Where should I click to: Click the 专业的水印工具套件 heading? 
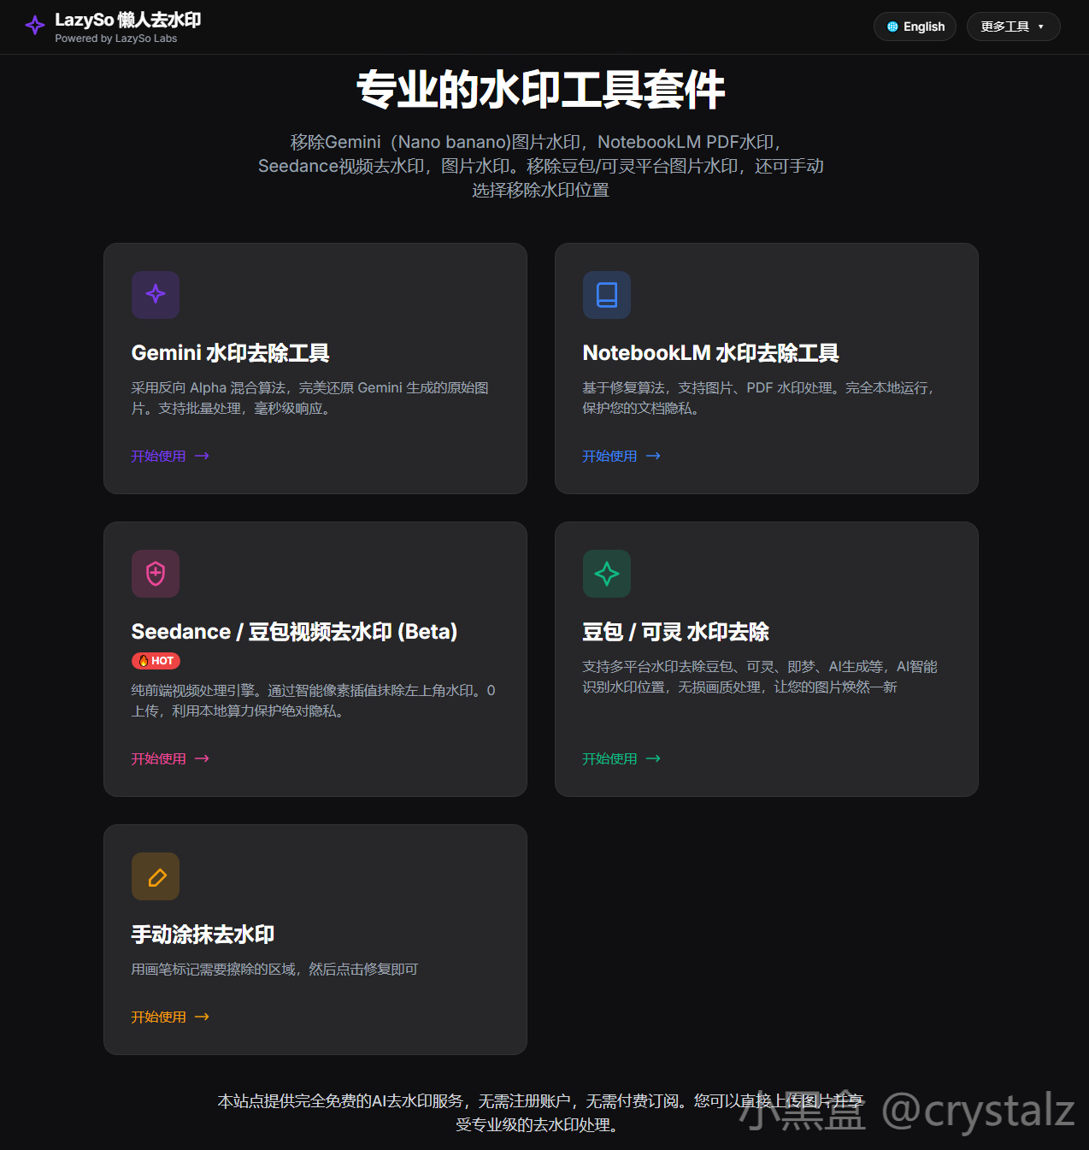click(541, 90)
